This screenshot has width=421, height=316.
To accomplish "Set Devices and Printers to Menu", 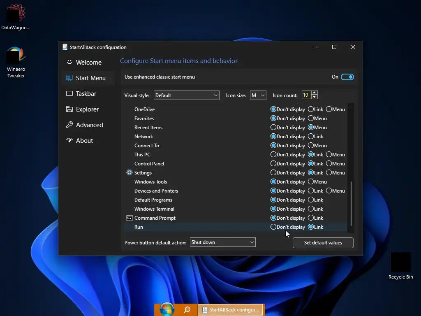I will (x=335, y=191).
